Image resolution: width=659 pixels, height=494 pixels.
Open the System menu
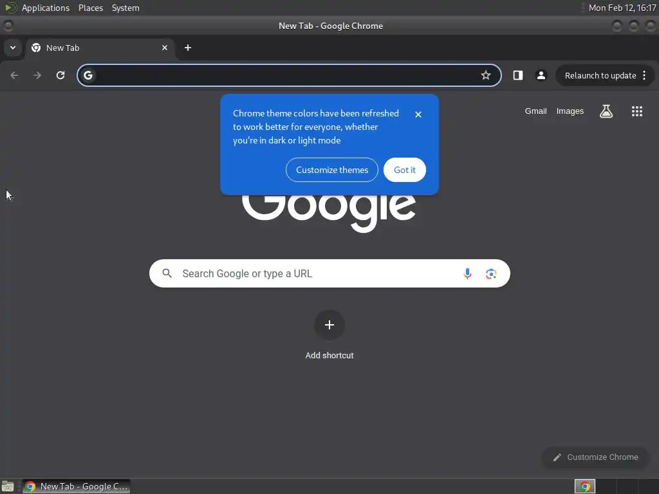click(125, 8)
